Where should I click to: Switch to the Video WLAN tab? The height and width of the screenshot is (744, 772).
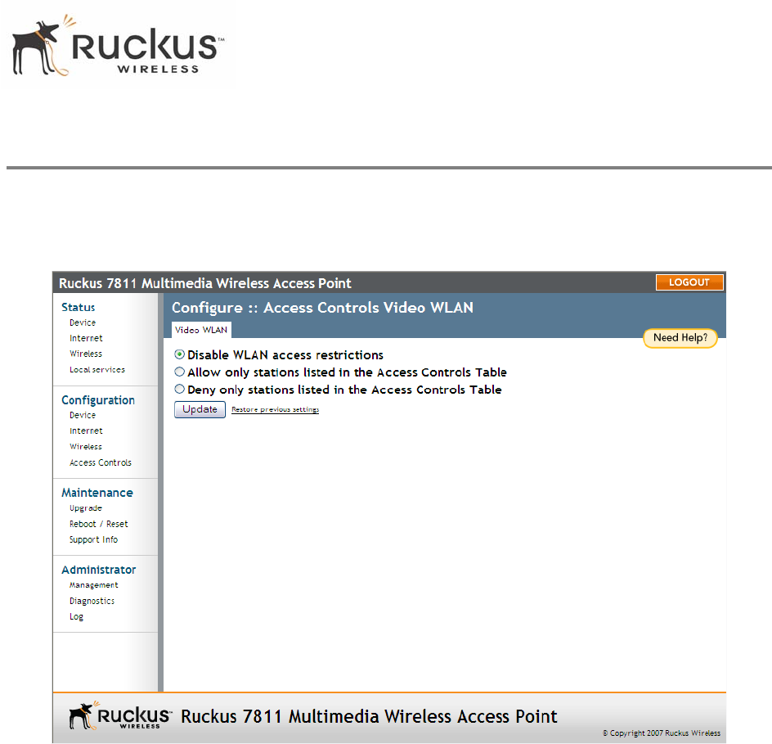pyautogui.click(x=201, y=330)
